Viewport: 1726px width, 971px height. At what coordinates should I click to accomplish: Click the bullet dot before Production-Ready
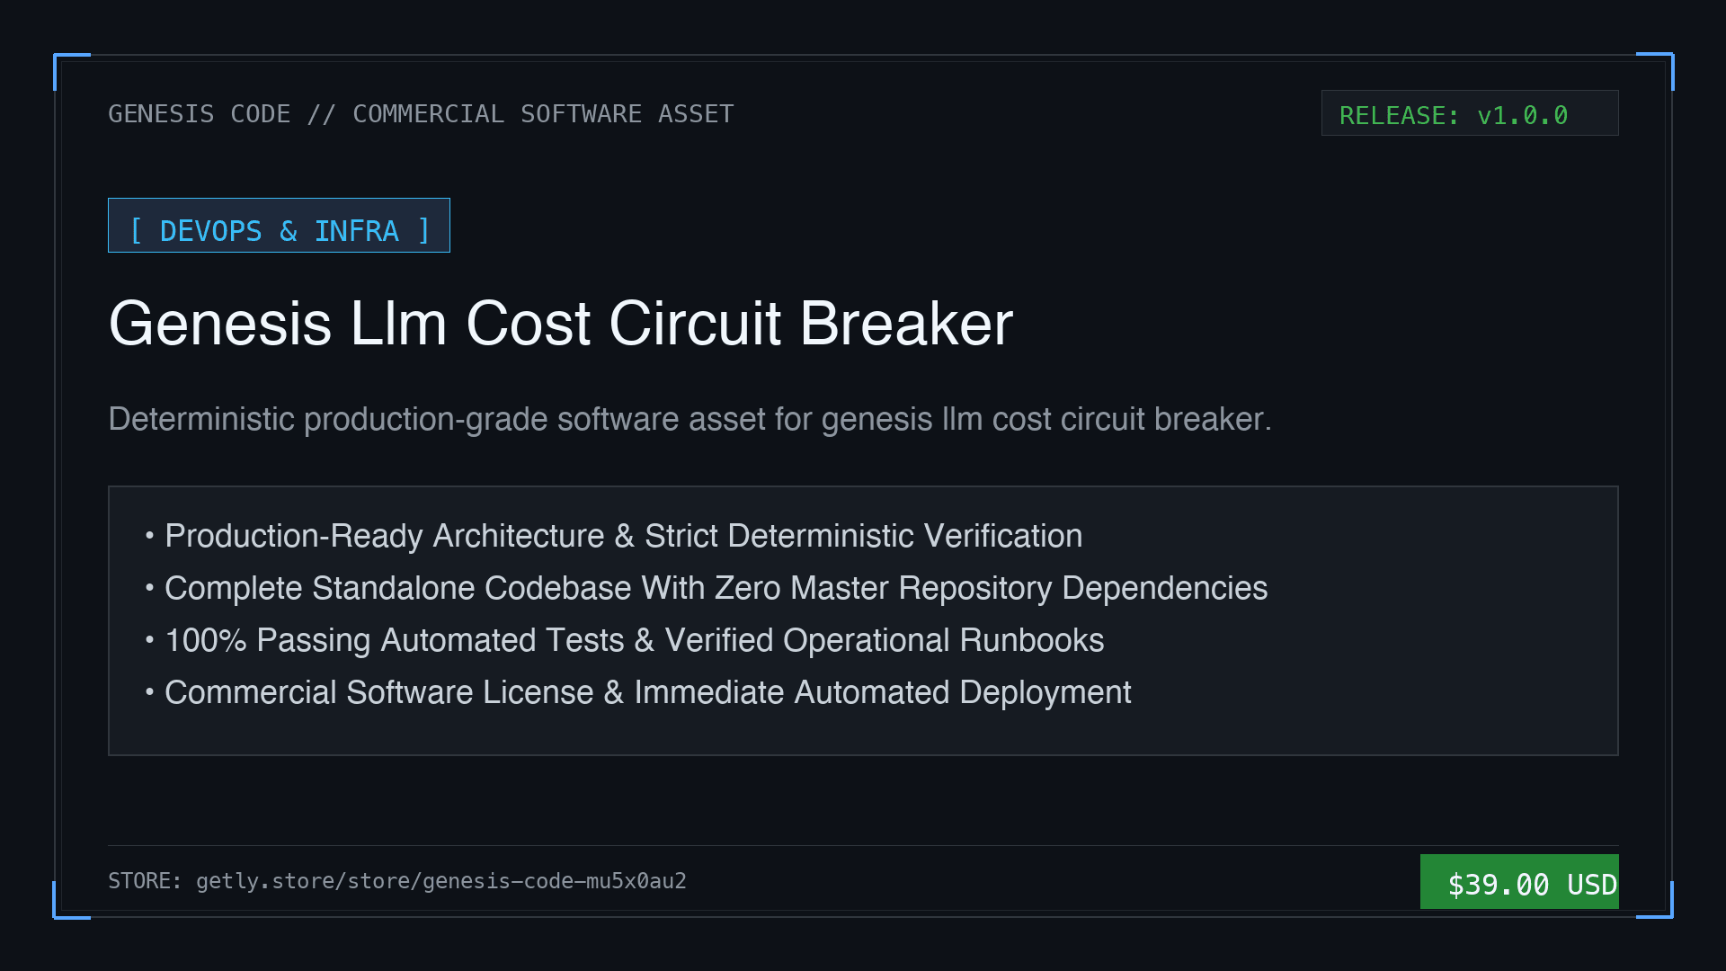coord(149,536)
